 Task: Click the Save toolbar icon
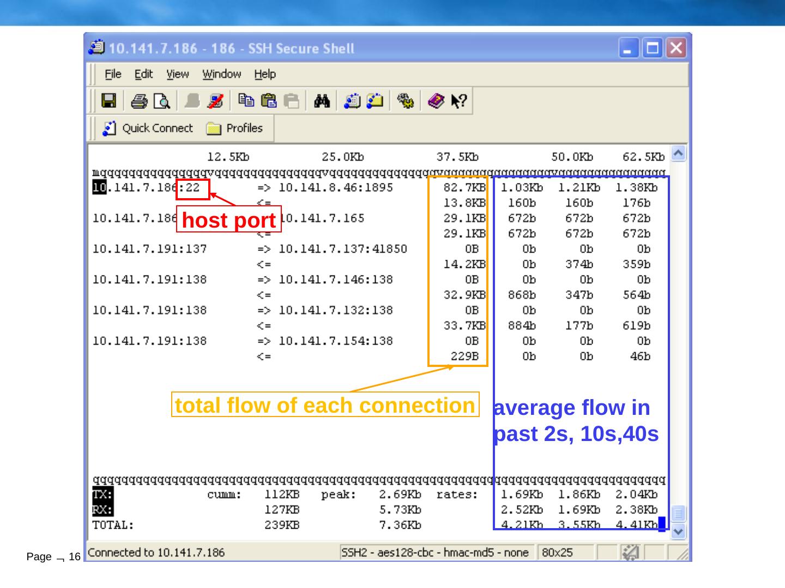[x=109, y=101]
